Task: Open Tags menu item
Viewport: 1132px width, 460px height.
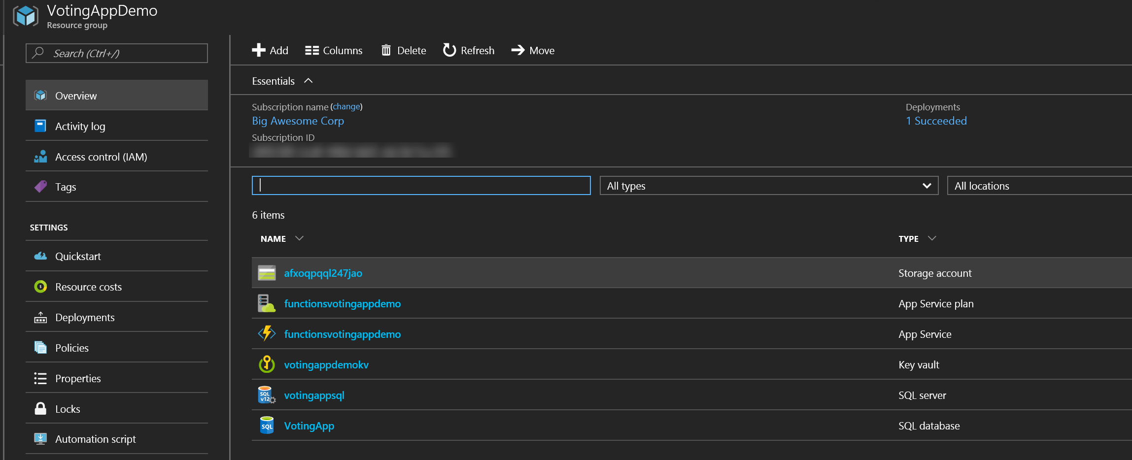Action: (x=117, y=187)
